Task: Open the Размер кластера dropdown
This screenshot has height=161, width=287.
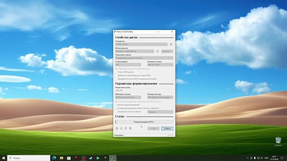Action: tap(161, 97)
